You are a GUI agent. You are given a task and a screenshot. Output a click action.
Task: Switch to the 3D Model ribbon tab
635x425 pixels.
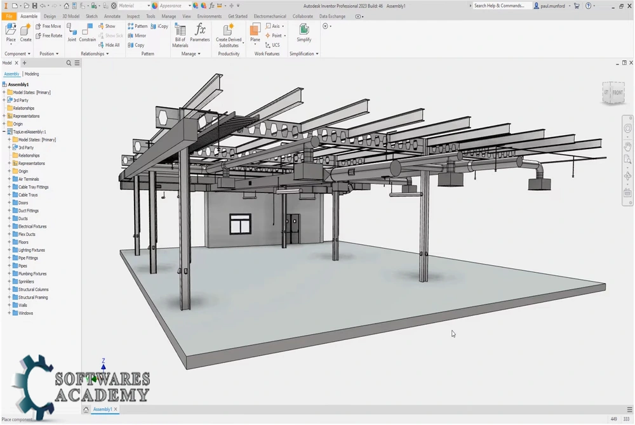click(x=71, y=16)
